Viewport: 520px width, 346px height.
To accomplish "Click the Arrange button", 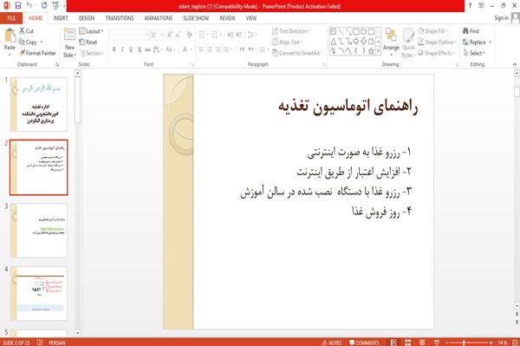I will (391, 42).
